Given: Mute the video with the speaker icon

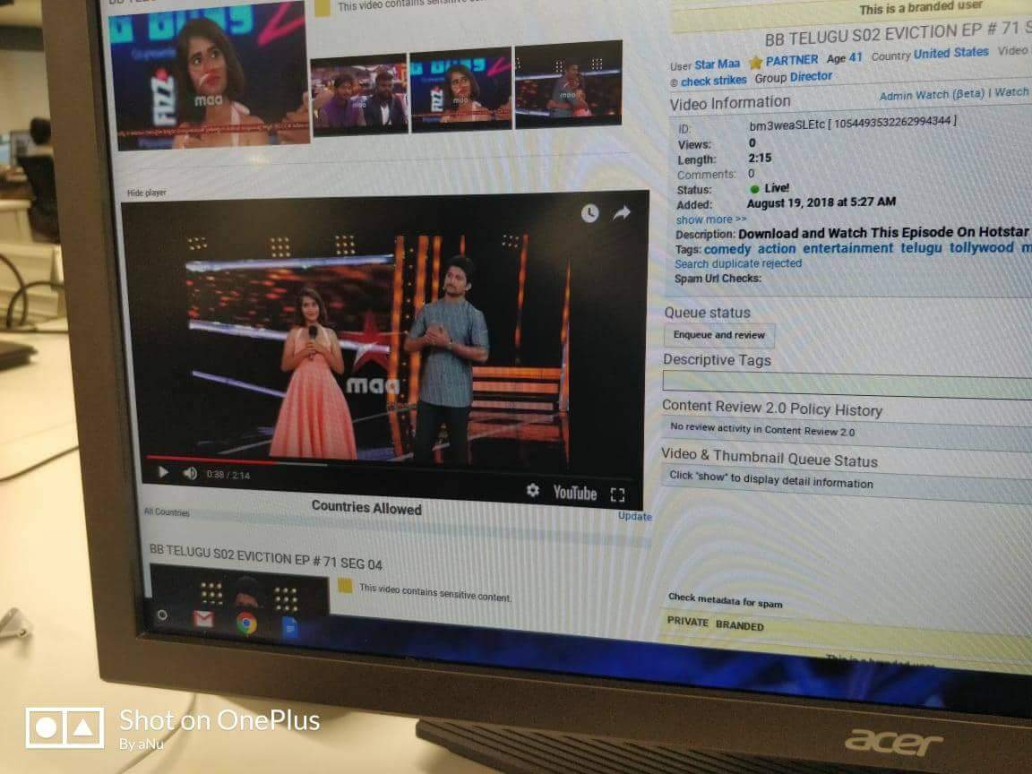Looking at the screenshot, I should click(x=190, y=473).
